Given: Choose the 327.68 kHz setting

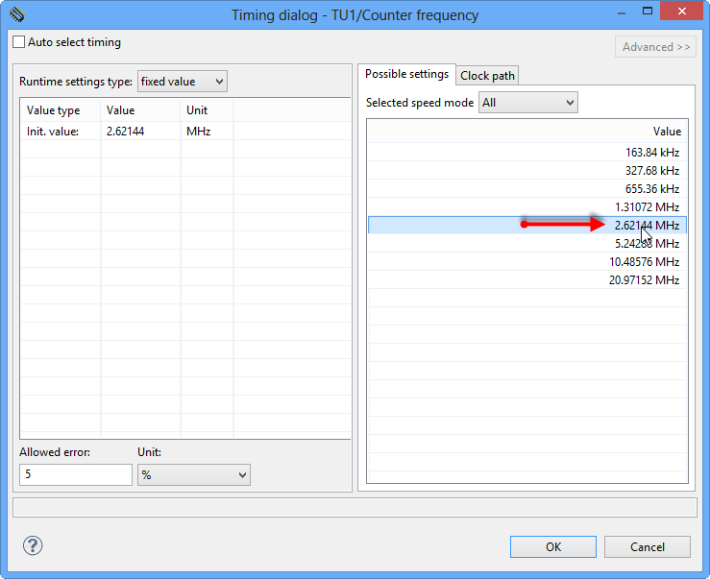Looking at the screenshot, I should 651,171.
